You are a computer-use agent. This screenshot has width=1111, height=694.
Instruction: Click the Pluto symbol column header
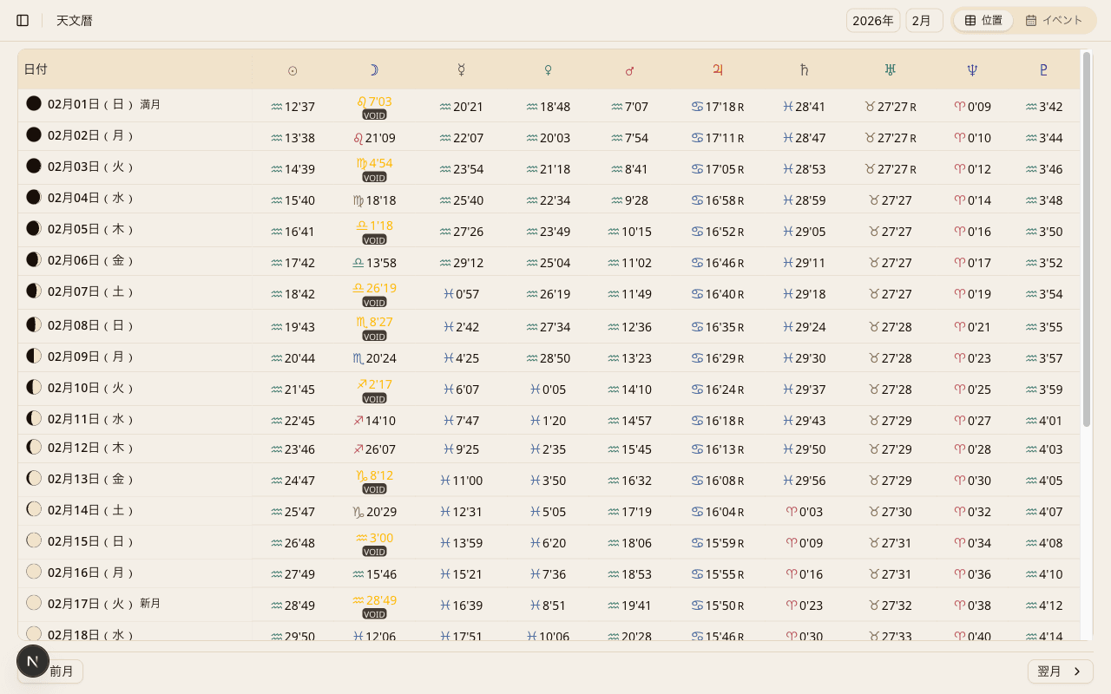[x=1043, y=70]
